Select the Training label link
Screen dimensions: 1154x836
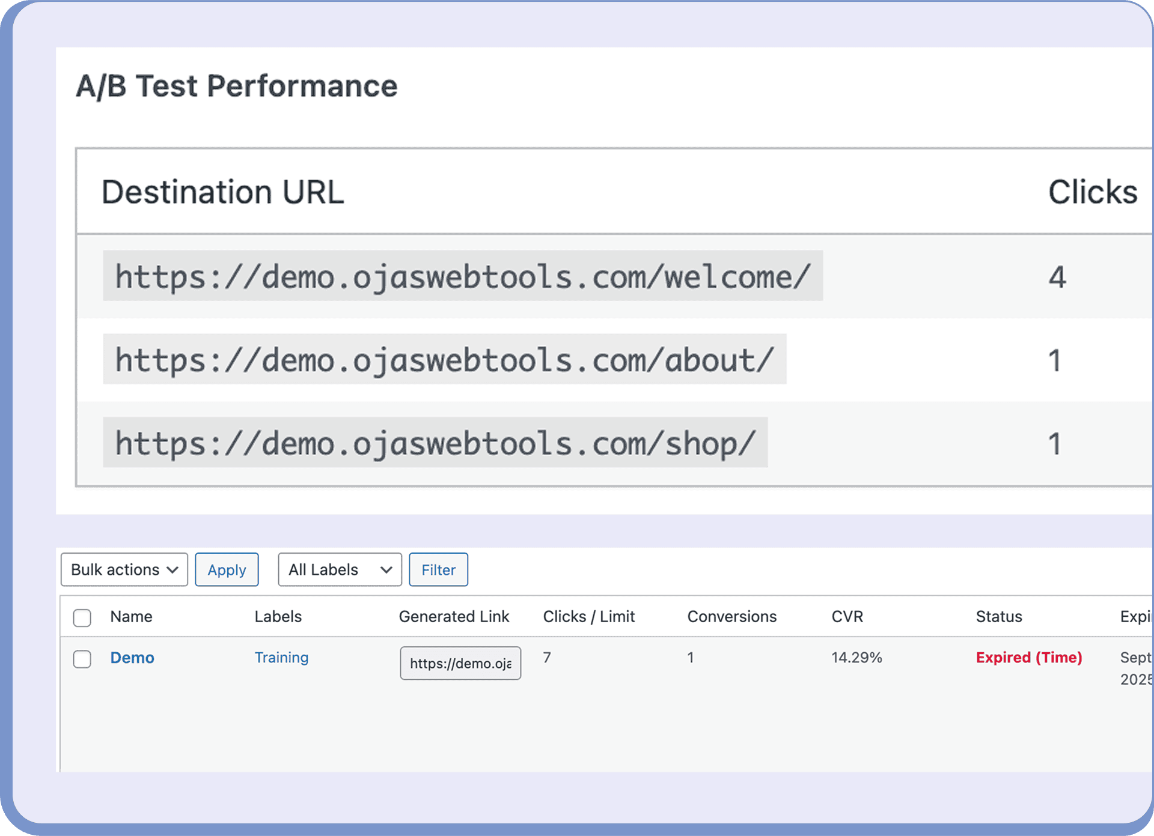pos(281,658)
